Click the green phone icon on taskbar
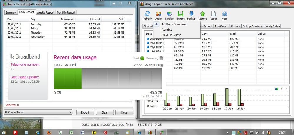Image resolution: width=294 pixels, height=135 pixels. [x=60, y=132]
